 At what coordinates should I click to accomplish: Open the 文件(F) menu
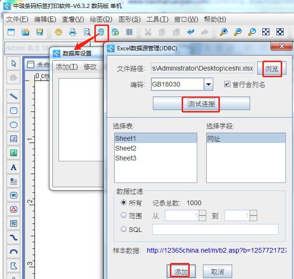point(17,19)
